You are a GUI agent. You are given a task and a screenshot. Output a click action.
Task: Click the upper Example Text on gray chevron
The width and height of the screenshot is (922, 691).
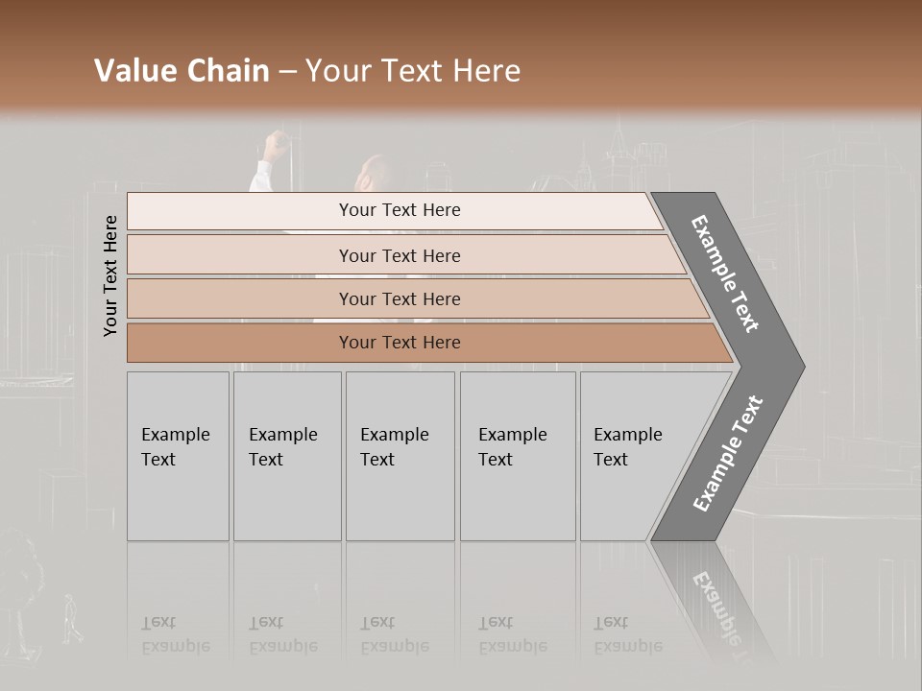tap(724, 274)
